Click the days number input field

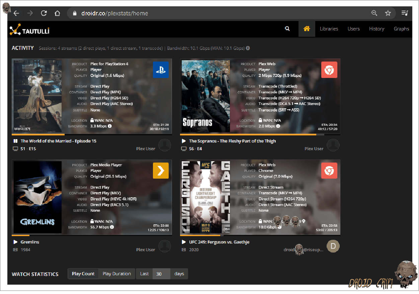click(x=161, y=274)
